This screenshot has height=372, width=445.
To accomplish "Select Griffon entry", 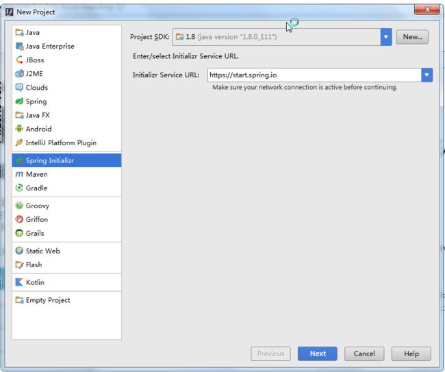I will tap(66, 219).
